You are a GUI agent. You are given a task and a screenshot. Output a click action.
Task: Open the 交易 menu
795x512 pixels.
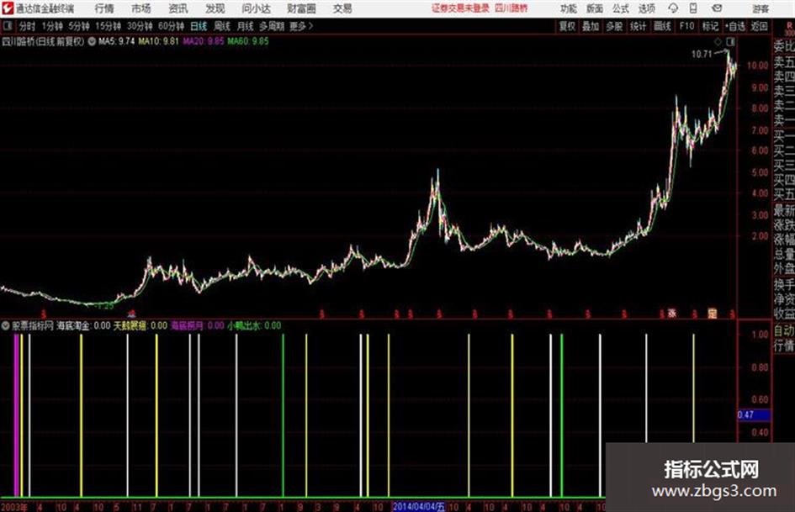click(x=342, y=8)
